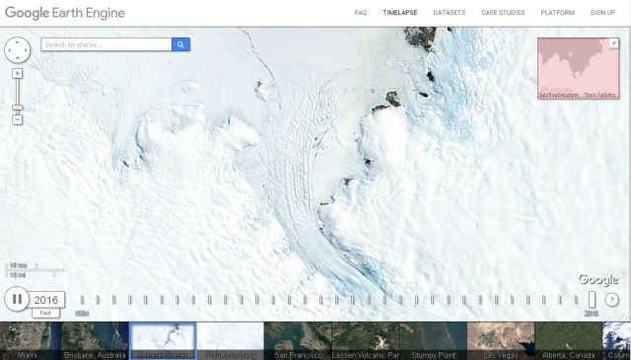Jump to the 1984 timeline tick
The width and height of the screenshot is (631, 360).
click(x=82, y=300)
